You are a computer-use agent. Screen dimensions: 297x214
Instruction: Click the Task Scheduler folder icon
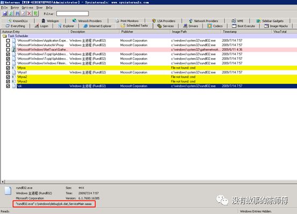[4, 36]
